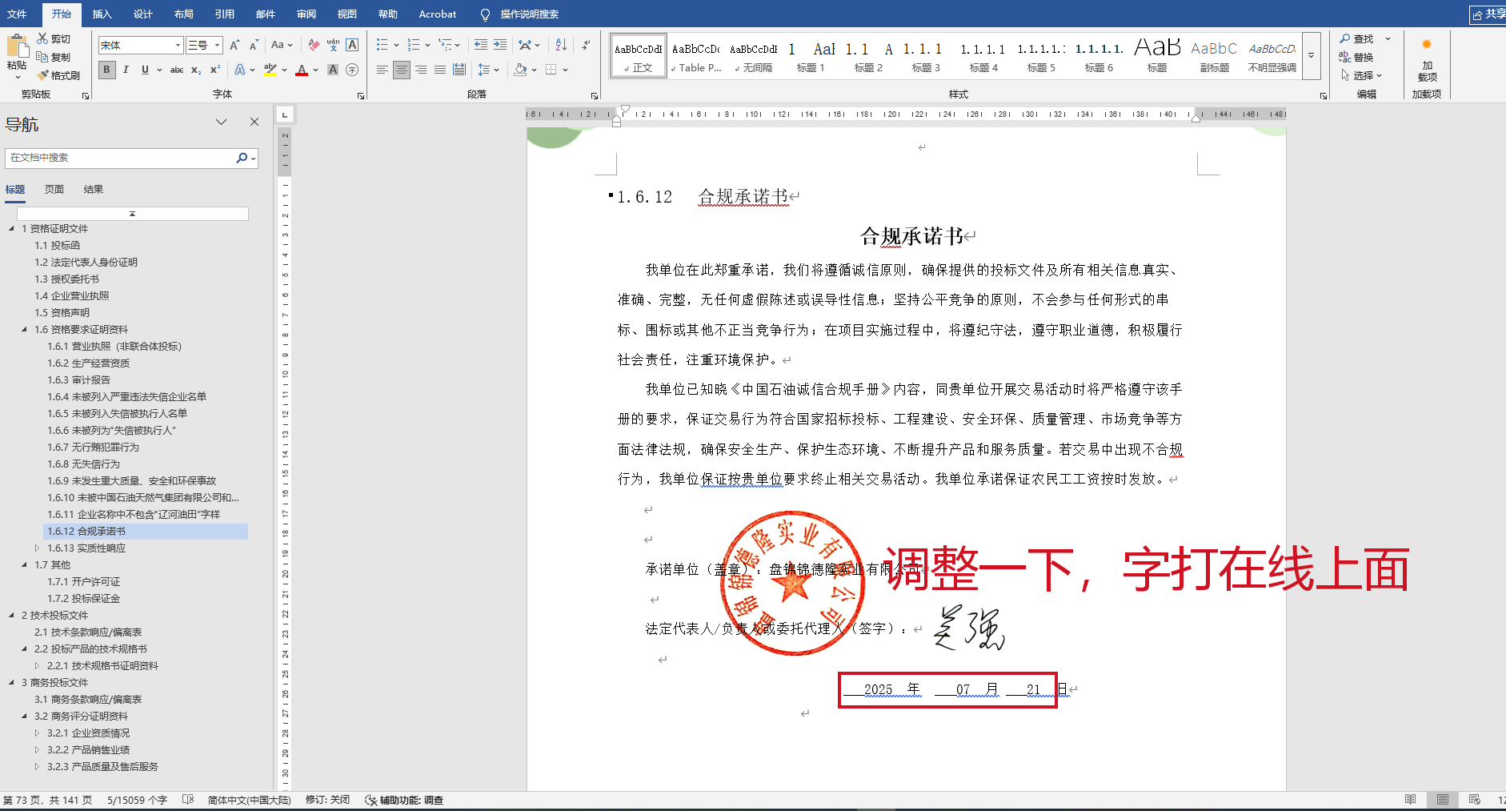Open the File (文件) menu
Viewport: 1506px width, 811px height.
(17, 14)
